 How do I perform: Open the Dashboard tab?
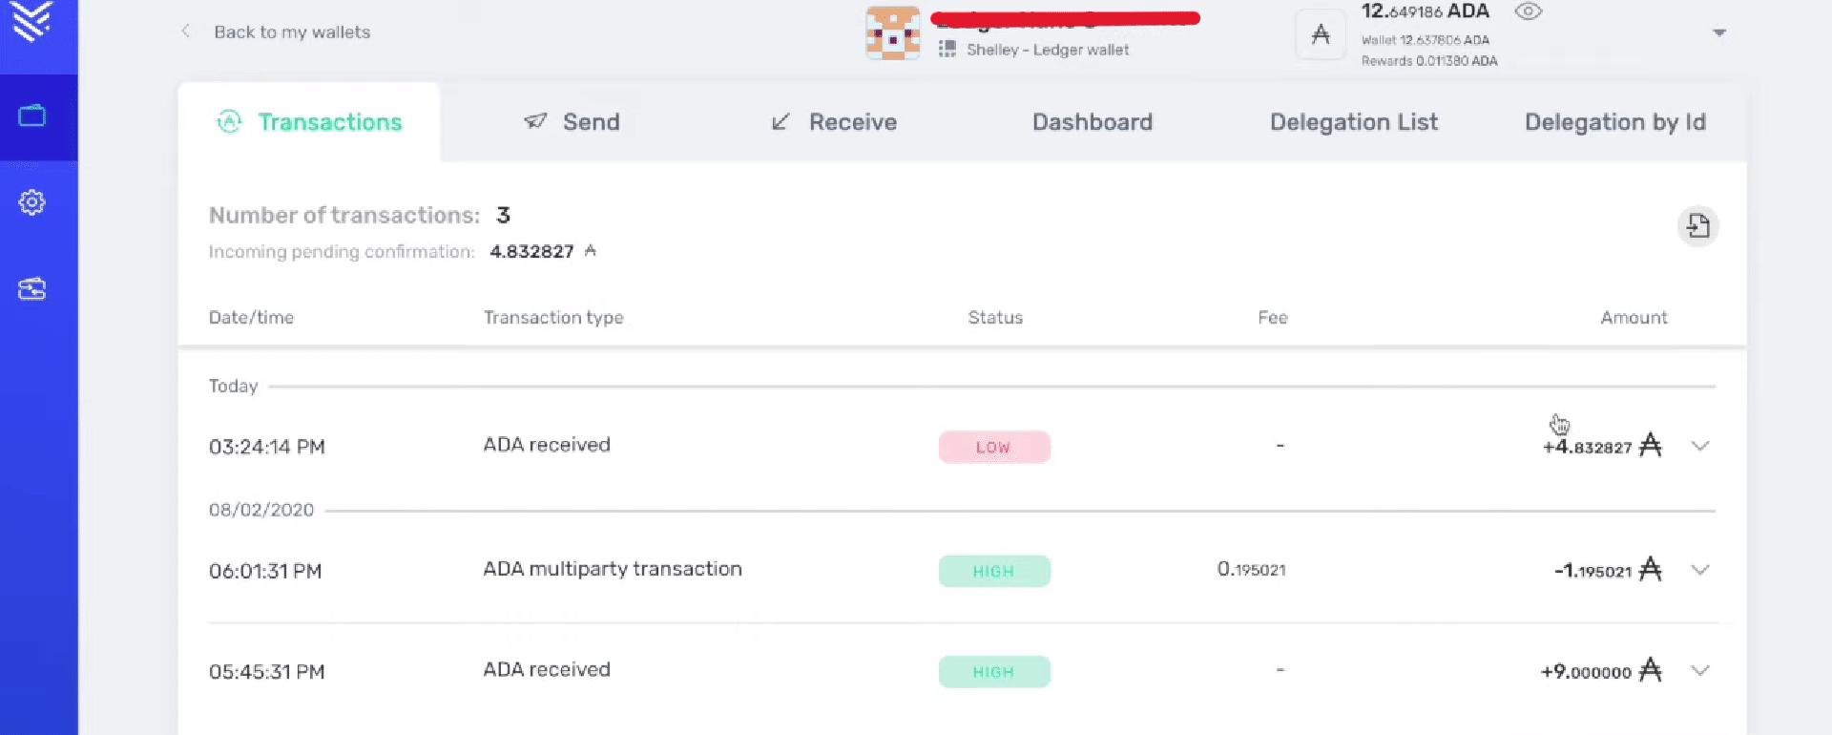coord(1093,122)
